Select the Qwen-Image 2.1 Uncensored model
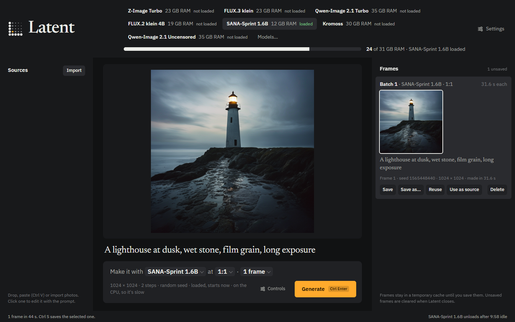The image size is (515, 322). tap(188, 37)
